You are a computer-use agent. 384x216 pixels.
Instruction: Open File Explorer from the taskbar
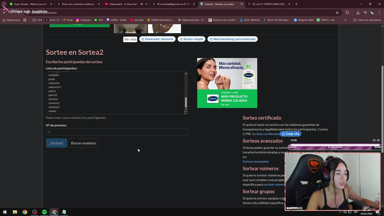pos(15,212)
